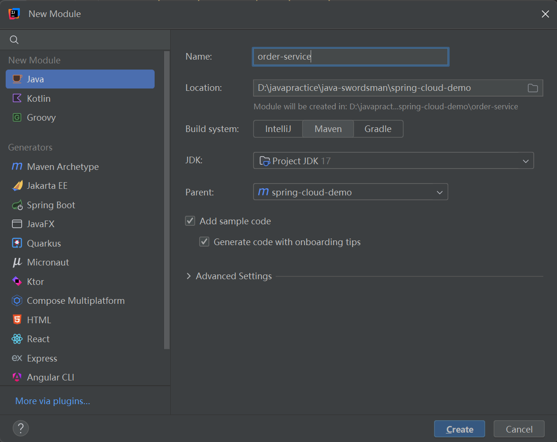Open the JDK dropdown arrow

pos(526,161)
